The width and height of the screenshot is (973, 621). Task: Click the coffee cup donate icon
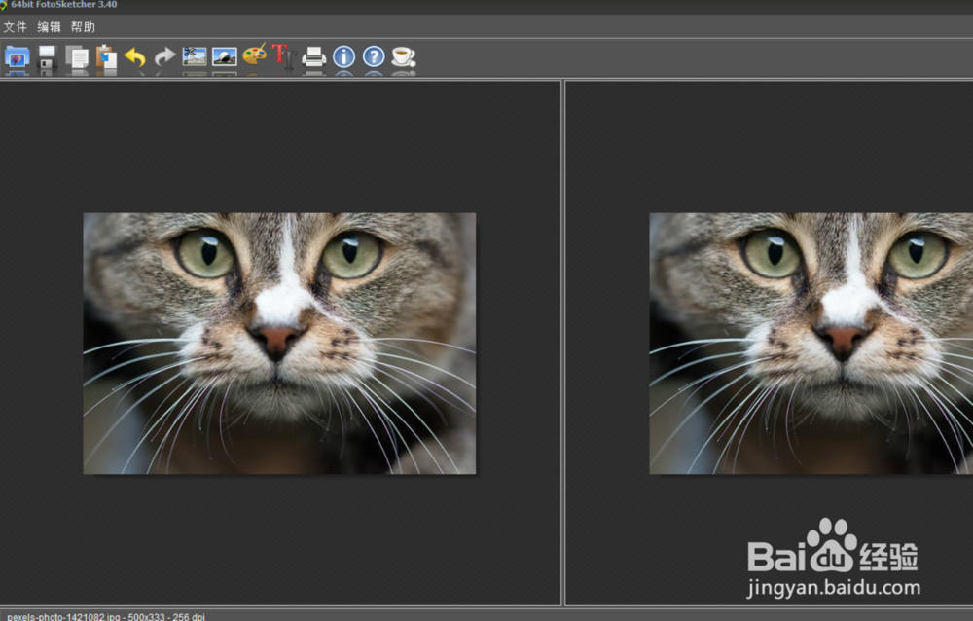pos(404,56)
